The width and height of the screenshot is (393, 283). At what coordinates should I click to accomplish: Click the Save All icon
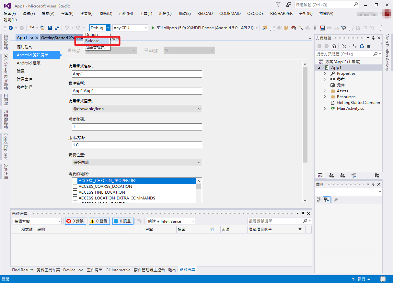(57, 28)
